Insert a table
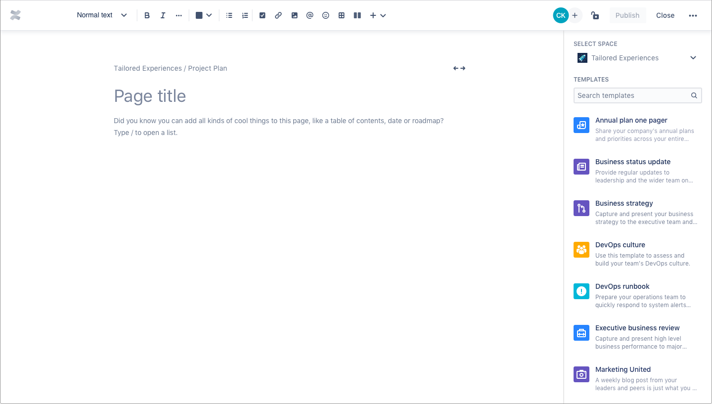 pyautogui.click(x=341, y=15)
